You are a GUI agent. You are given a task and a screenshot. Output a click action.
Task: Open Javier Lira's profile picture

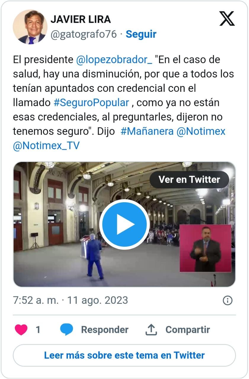30,27
